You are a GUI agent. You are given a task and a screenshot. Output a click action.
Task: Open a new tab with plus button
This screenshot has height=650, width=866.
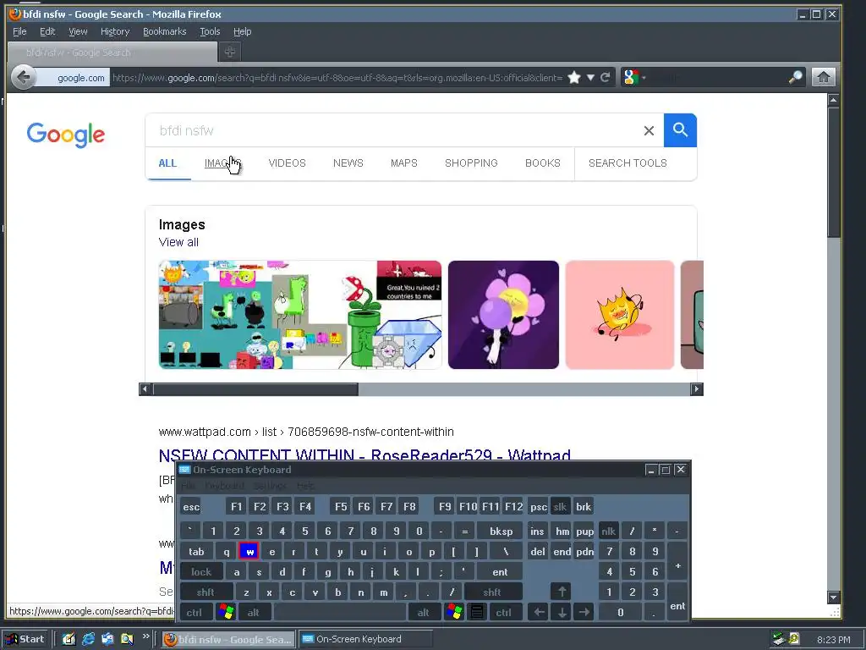pyautogui.click(x=230, y=52)
